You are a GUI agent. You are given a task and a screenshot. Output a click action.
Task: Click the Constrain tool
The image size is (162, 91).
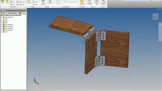[x=29, y=2]
